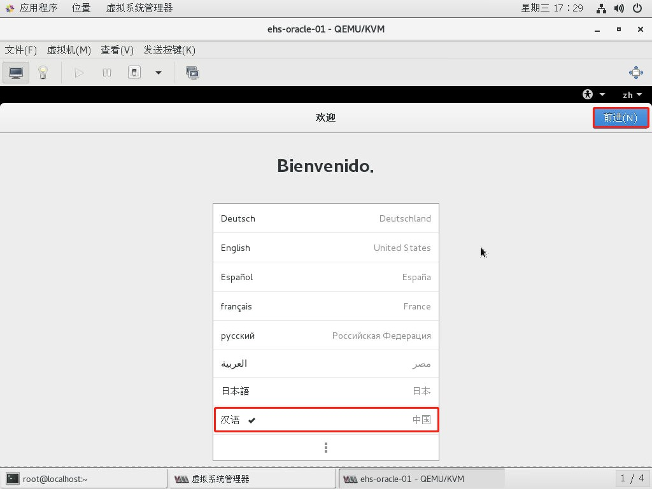Pause the virtual machine
Screen dimensions: 652x489
point(107,73)
